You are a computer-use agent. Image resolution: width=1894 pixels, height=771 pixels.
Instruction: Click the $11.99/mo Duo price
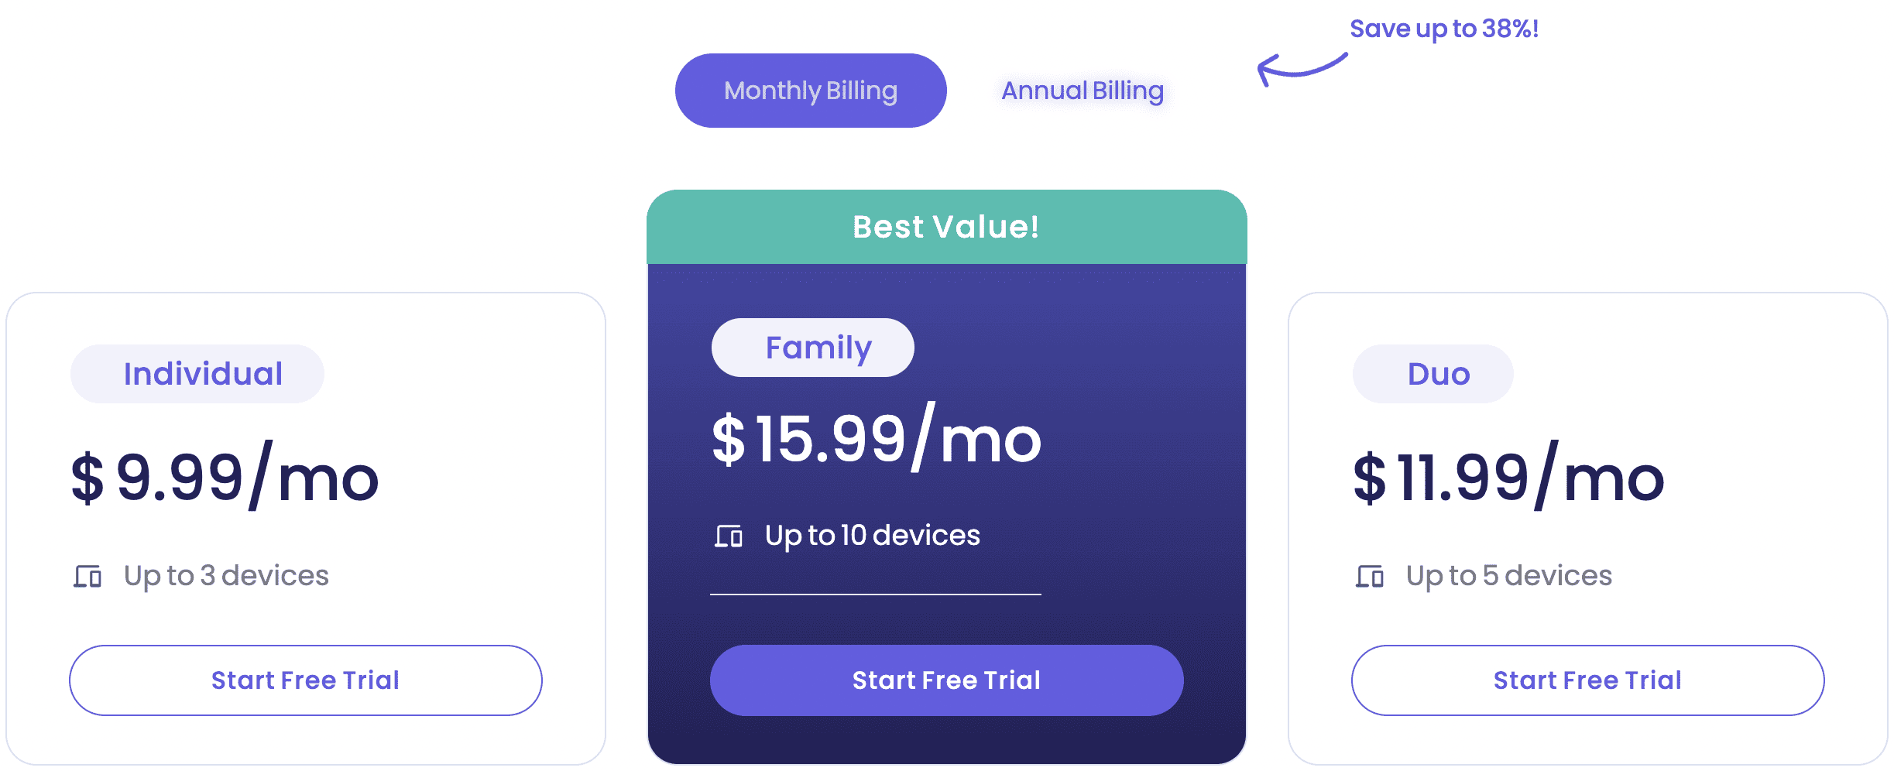pyautogui.click(x=1508, y=476)
